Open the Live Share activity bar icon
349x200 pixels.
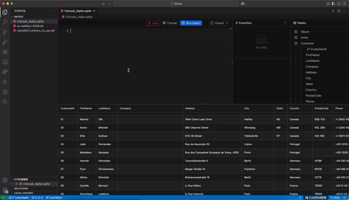tap(5, 72)
